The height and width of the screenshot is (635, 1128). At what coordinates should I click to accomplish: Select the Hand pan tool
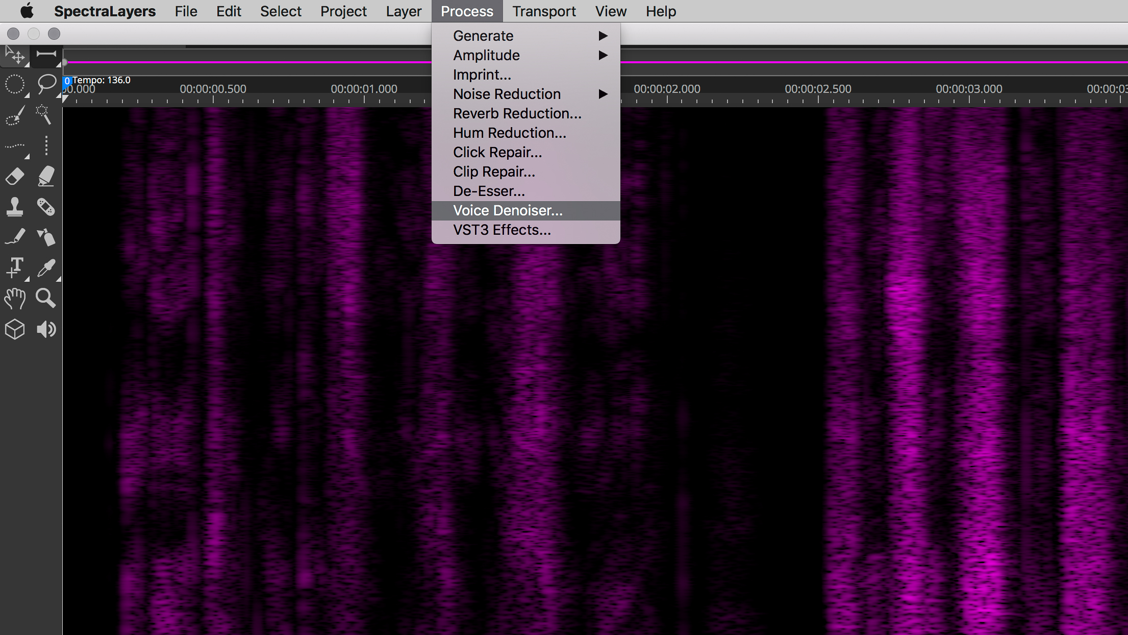click(x=15, y=298)
